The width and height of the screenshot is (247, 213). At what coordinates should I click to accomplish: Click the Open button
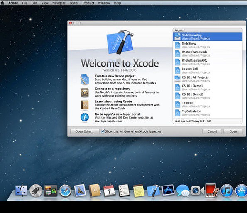click(233, 131)
